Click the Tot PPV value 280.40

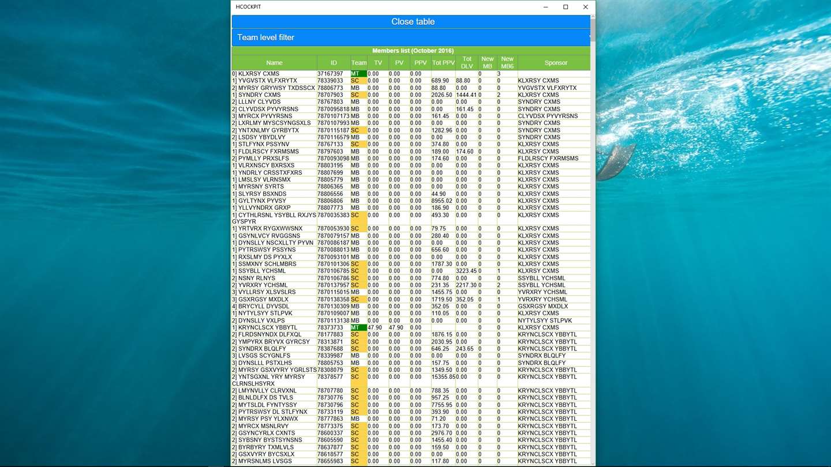click(440, 236)
